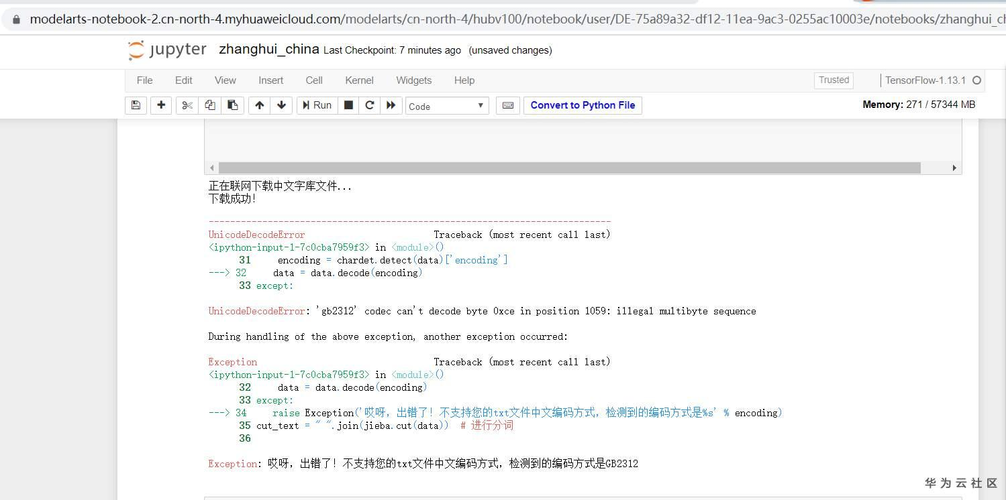1006x500 pixels.
Task: Check kernel status circle next to TensorFlow-1.13.1
Action: (978, 79)
